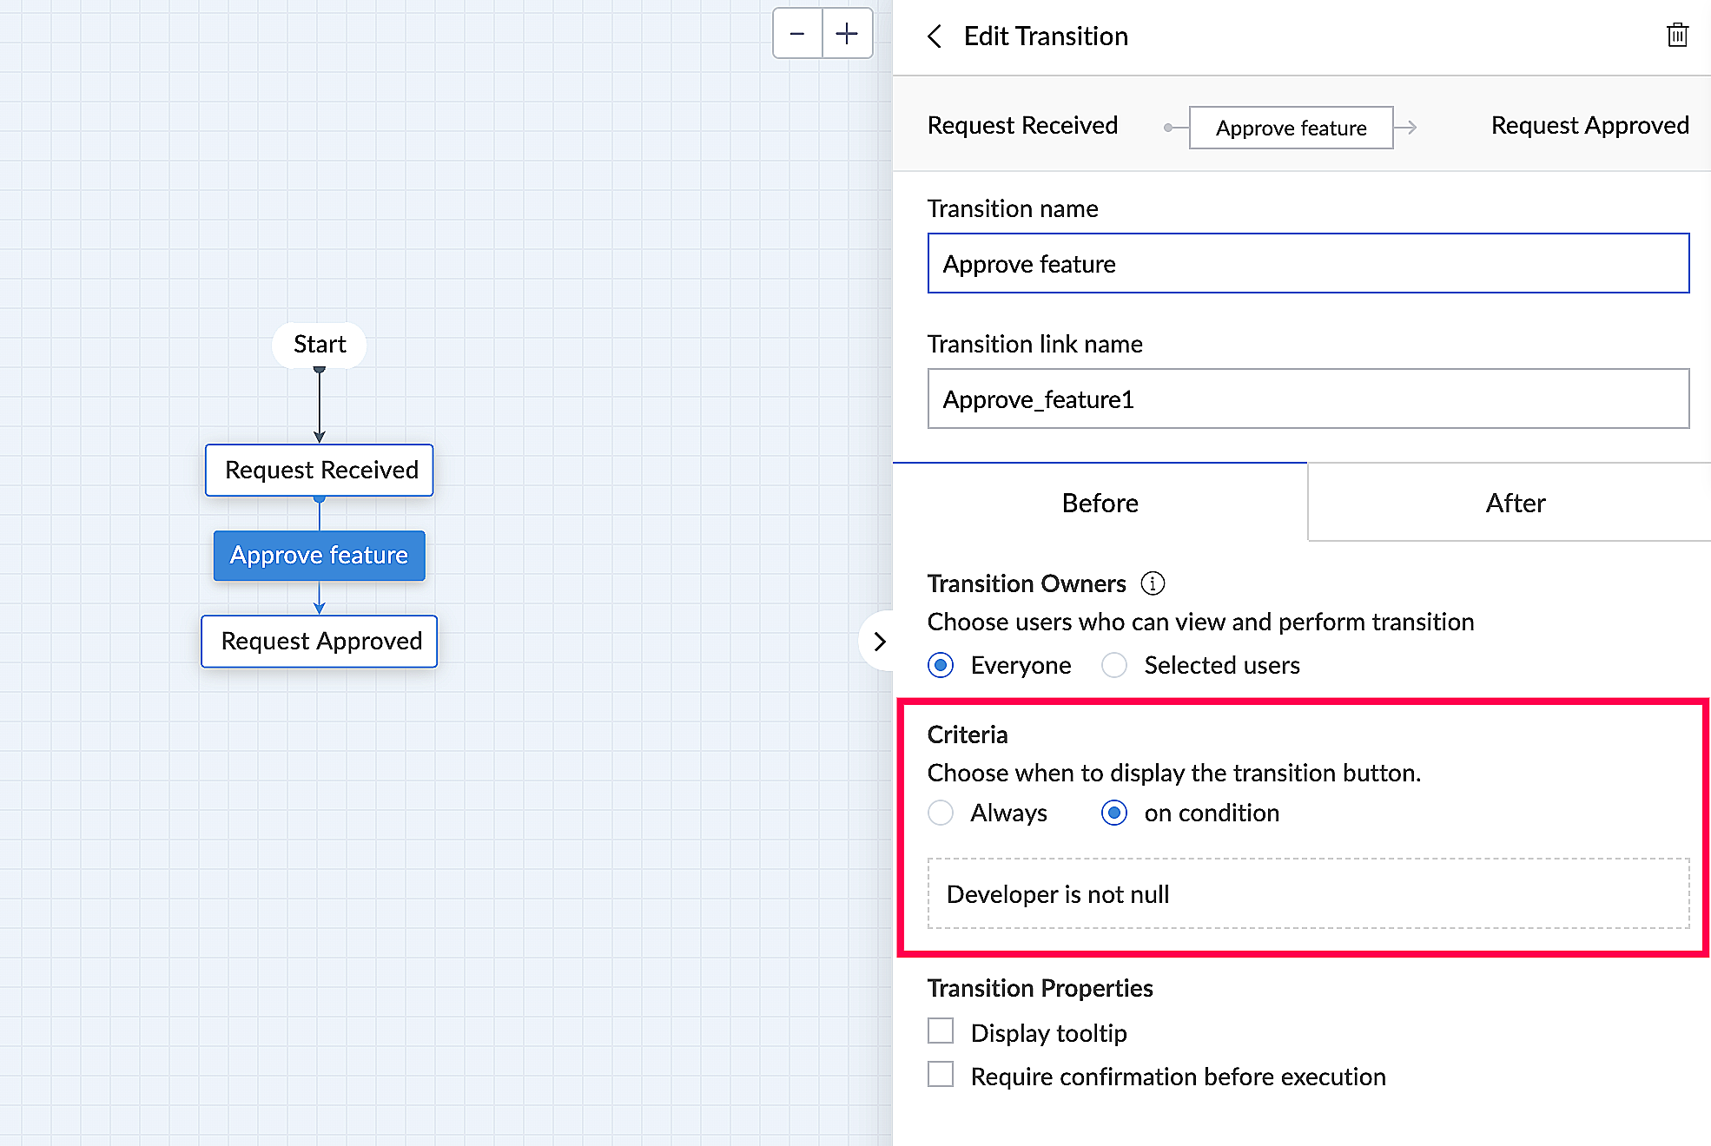
Task: Enable the Display tooltip checkbox
Action: click(x=941, y=1031)
